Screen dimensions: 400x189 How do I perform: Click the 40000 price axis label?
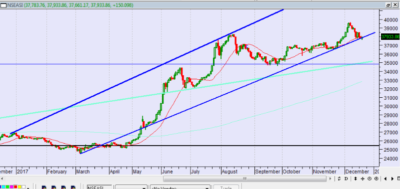[x=391, y=20]
